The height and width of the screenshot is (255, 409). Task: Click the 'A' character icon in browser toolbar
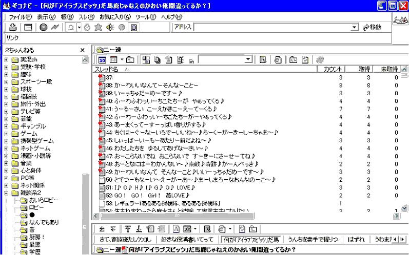176,229
